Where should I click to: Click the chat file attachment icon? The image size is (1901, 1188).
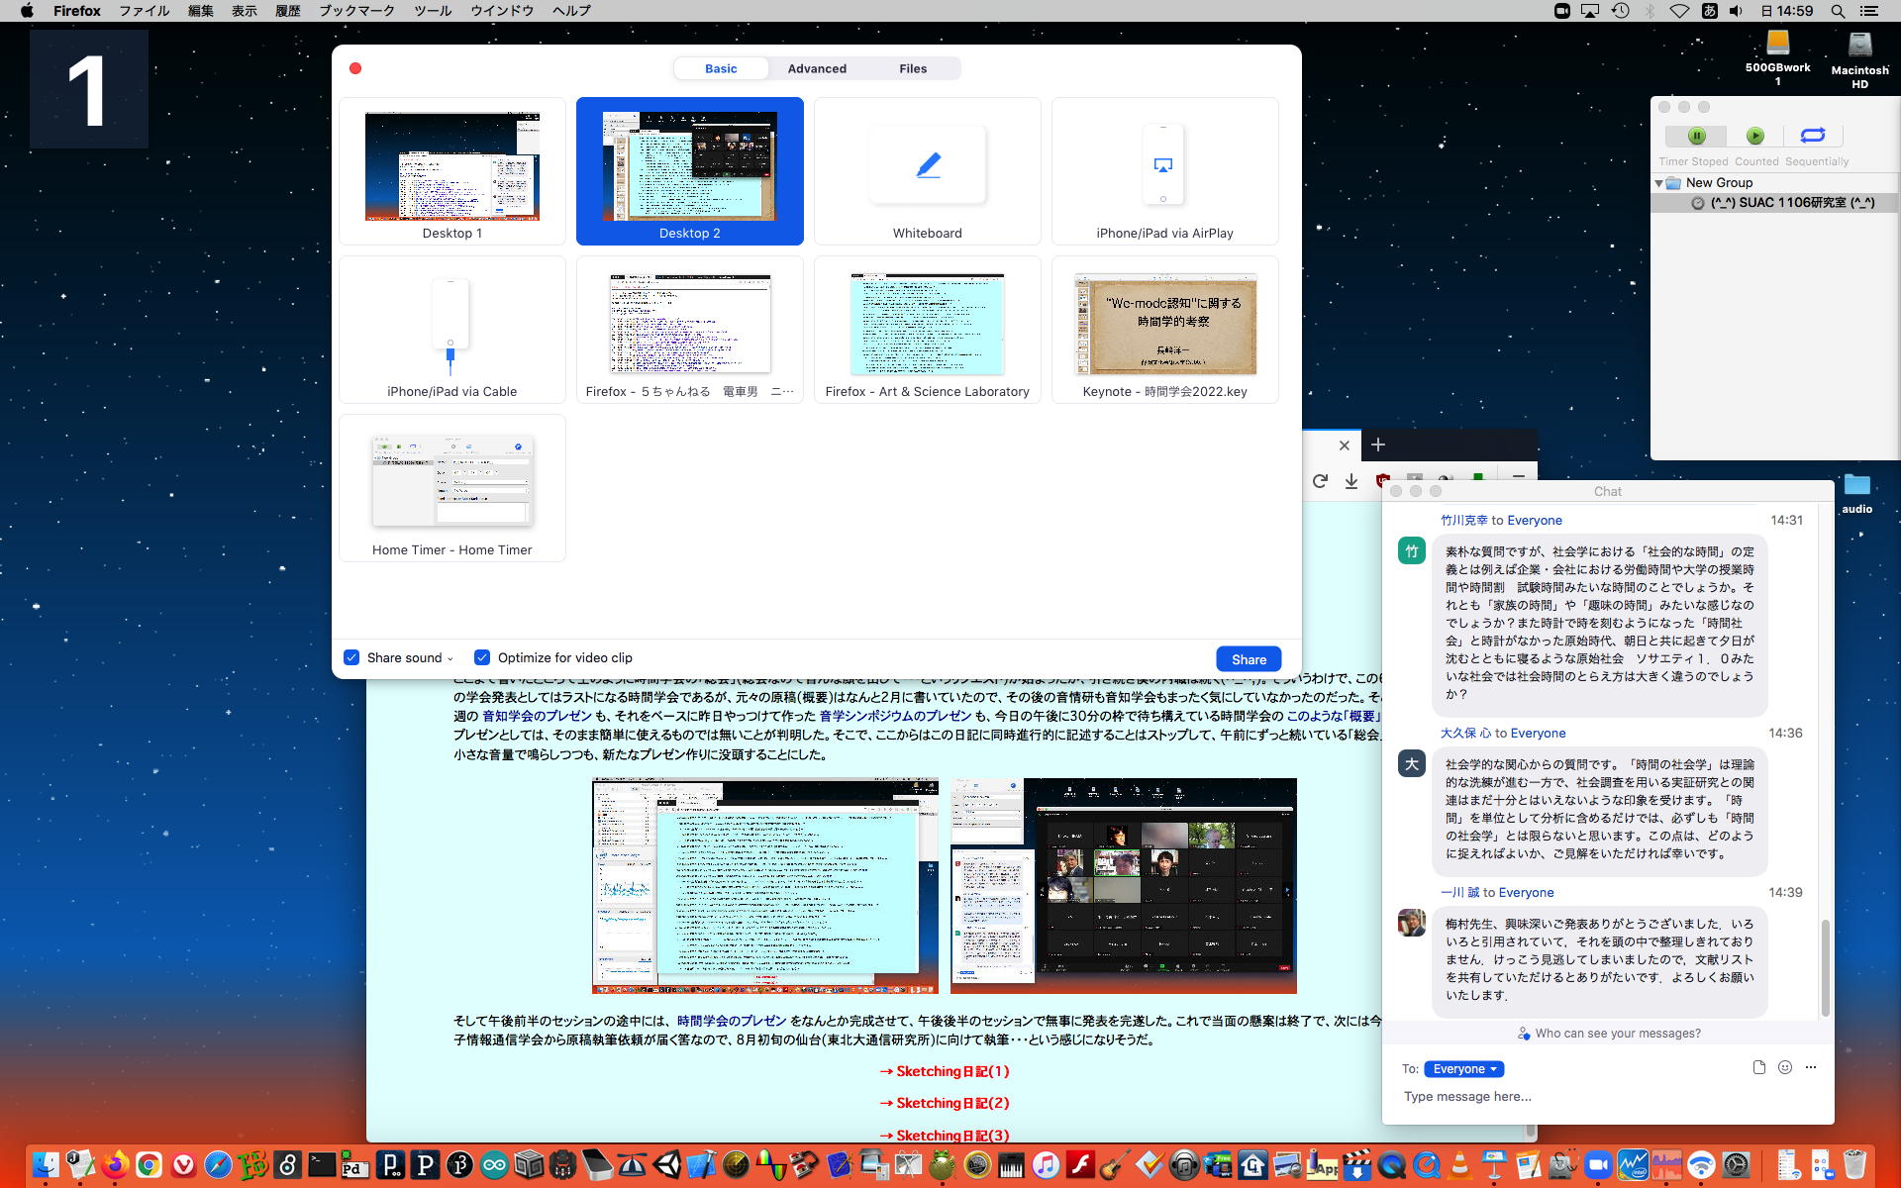click(1758, 1067)
